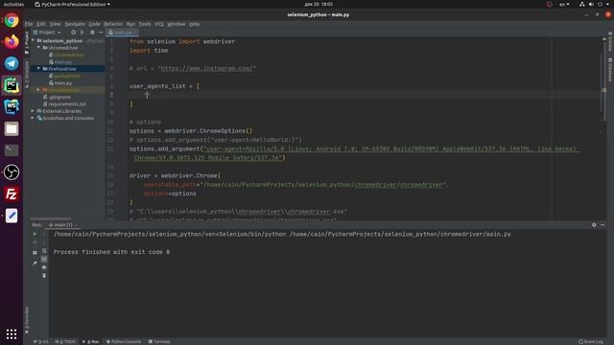Open the Refactor menu
The height and width of the screenshot is (345, 614).
coord(113,24)
